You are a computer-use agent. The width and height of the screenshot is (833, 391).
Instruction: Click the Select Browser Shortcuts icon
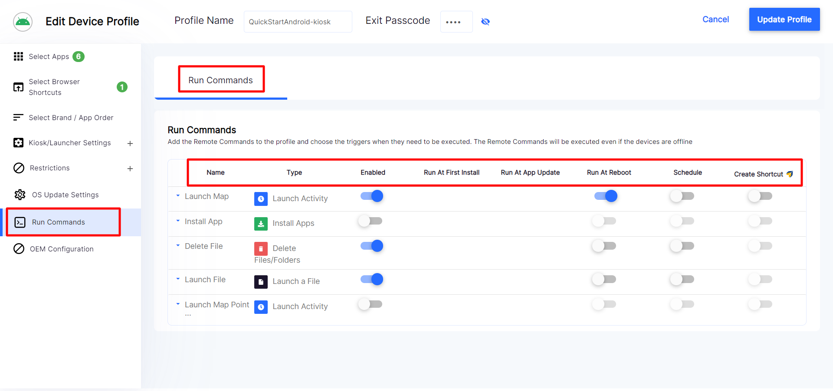(18, 87)
